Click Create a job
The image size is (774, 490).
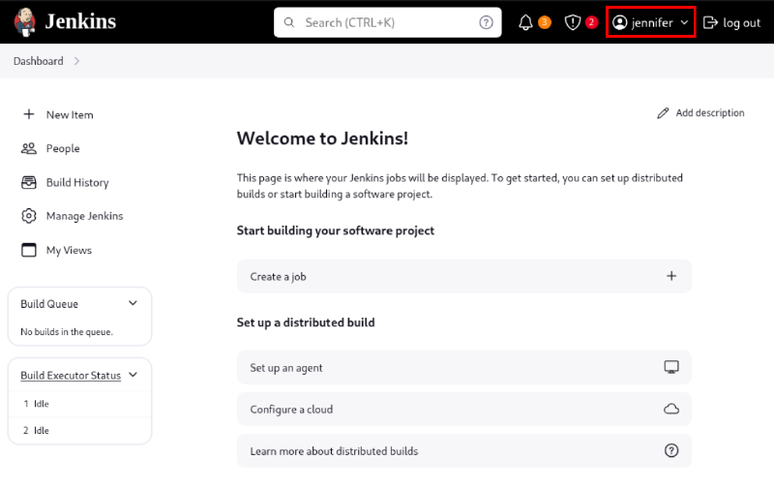(464, 276)
